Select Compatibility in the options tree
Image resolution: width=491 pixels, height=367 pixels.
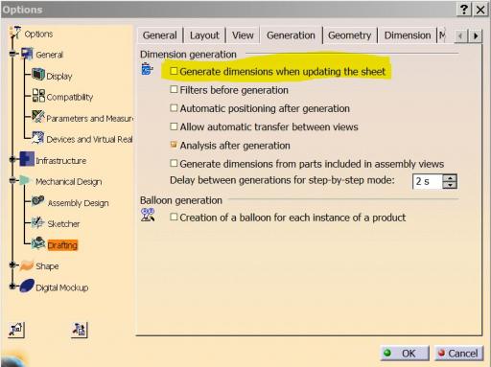70,97
